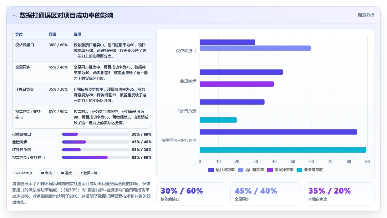Click the 按需同步+业务参与 progress bar

96,157
